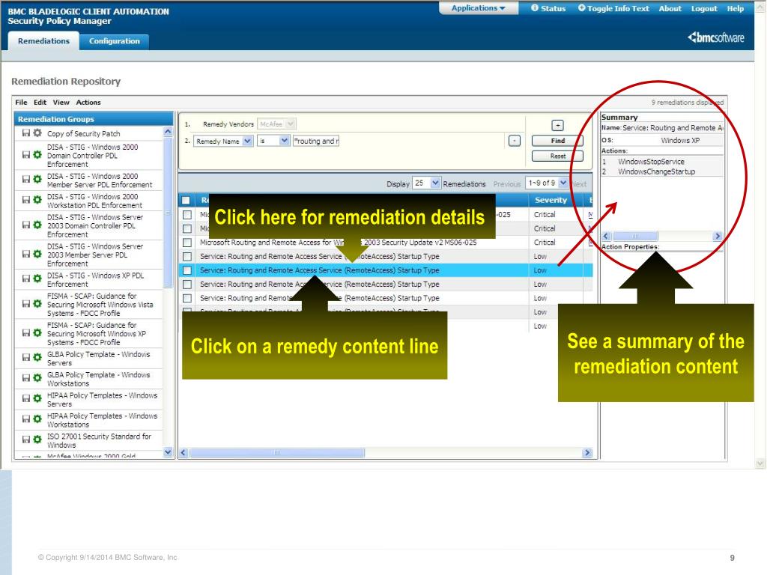Click save icon for DISA STIG Windows XP PDL
767x575 pixels.
coord(26,279)
